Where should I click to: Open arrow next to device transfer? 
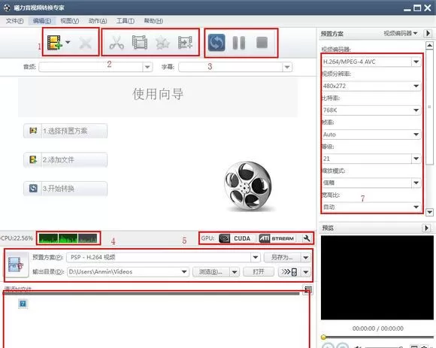(x=306, y=272)
